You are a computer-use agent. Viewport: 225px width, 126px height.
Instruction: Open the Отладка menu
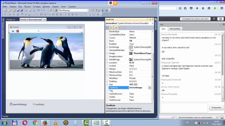point(37,7)
